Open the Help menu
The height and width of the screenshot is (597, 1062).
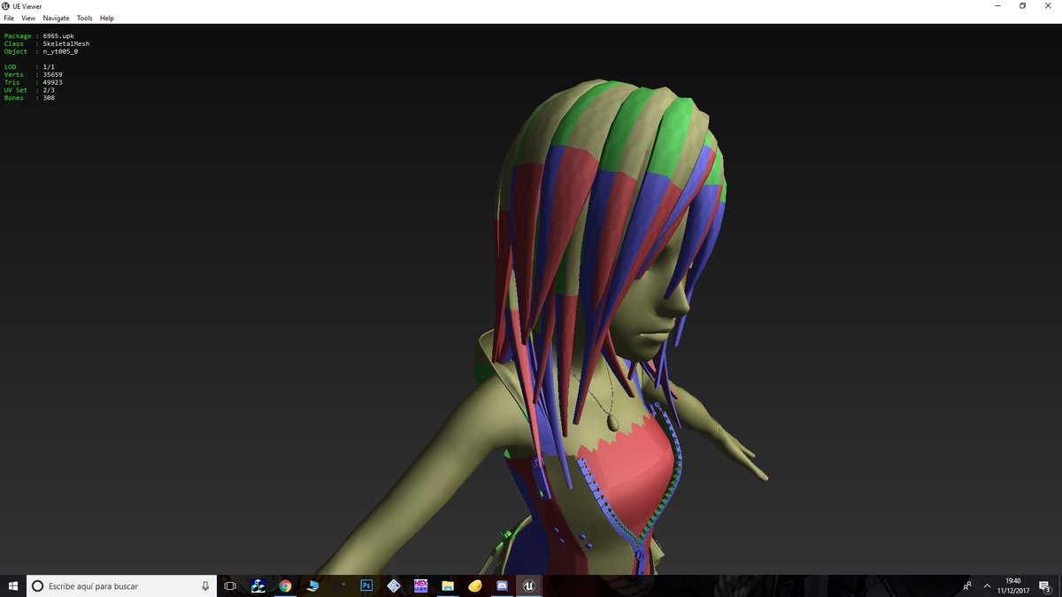coord(106,18)
